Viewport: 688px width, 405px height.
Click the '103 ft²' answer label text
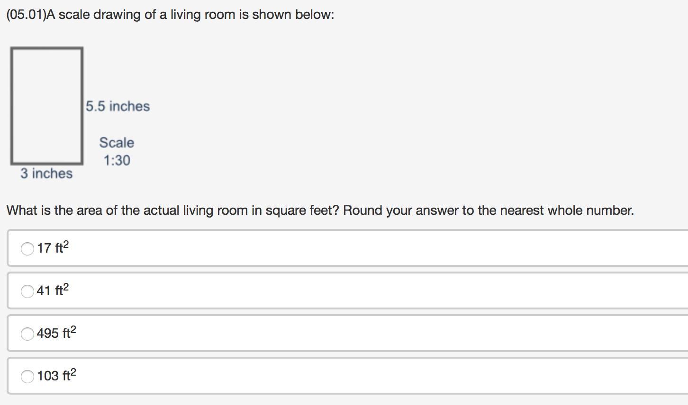coord(57,375)
